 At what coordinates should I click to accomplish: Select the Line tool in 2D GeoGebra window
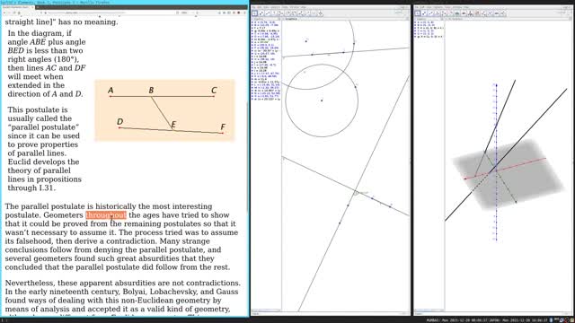coord(268,13)
